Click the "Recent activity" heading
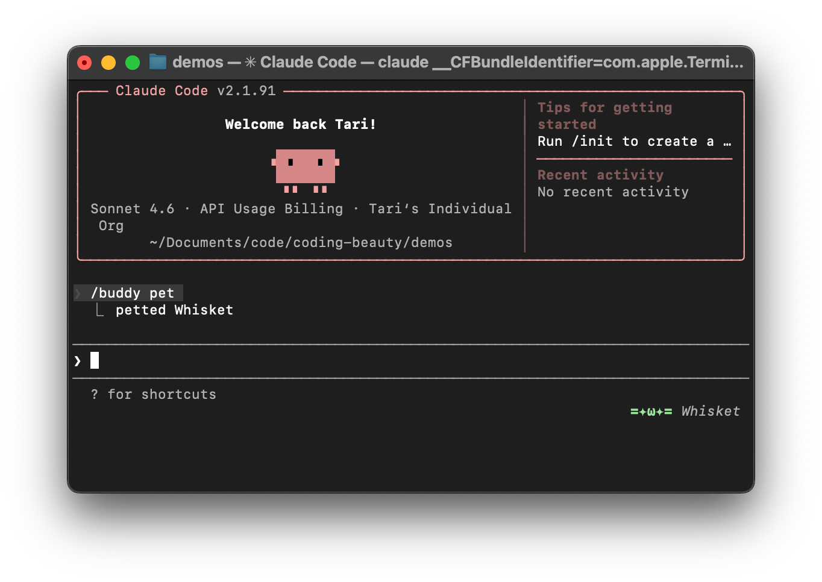Viewport: 822px width, 582px height. pos(600,175)
